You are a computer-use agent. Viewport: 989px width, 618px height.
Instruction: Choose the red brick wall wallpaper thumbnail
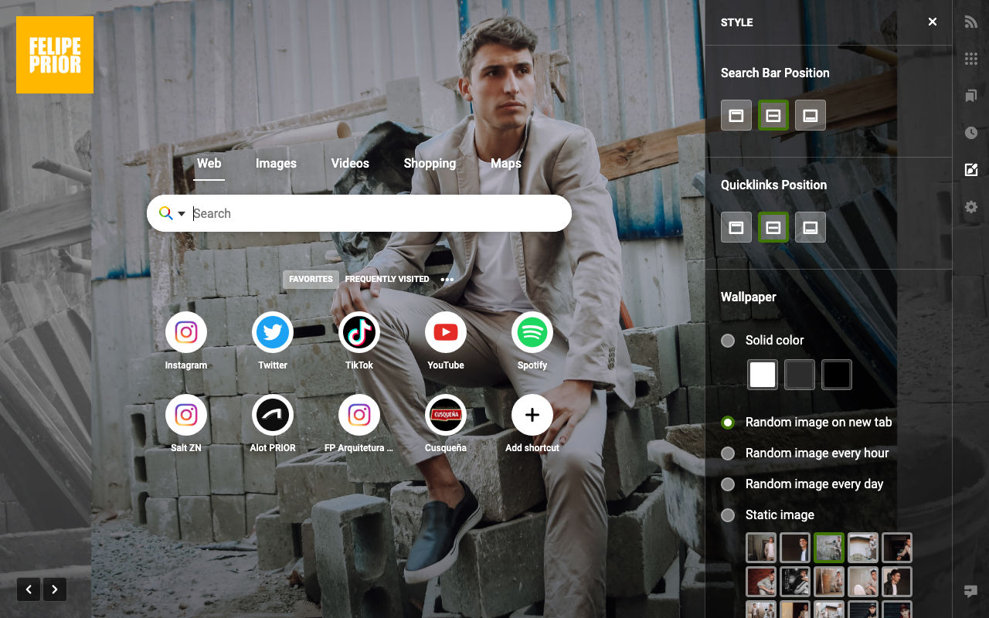coord(761,582)
